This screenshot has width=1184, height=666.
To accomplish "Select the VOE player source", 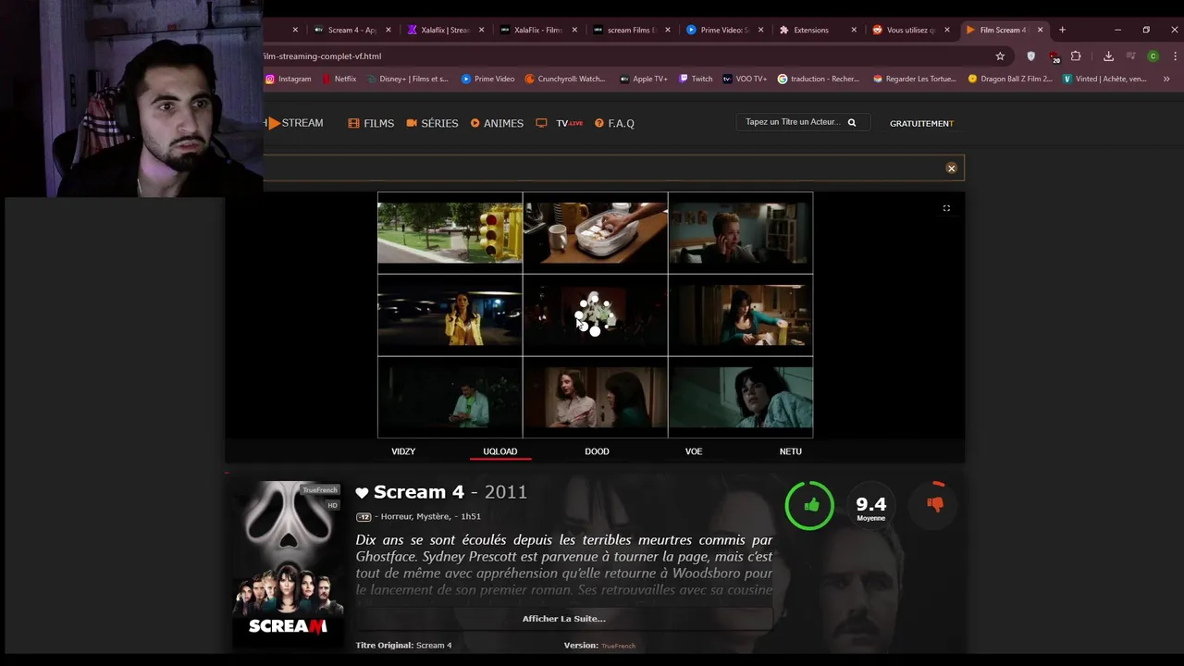I will coord(694,451).
